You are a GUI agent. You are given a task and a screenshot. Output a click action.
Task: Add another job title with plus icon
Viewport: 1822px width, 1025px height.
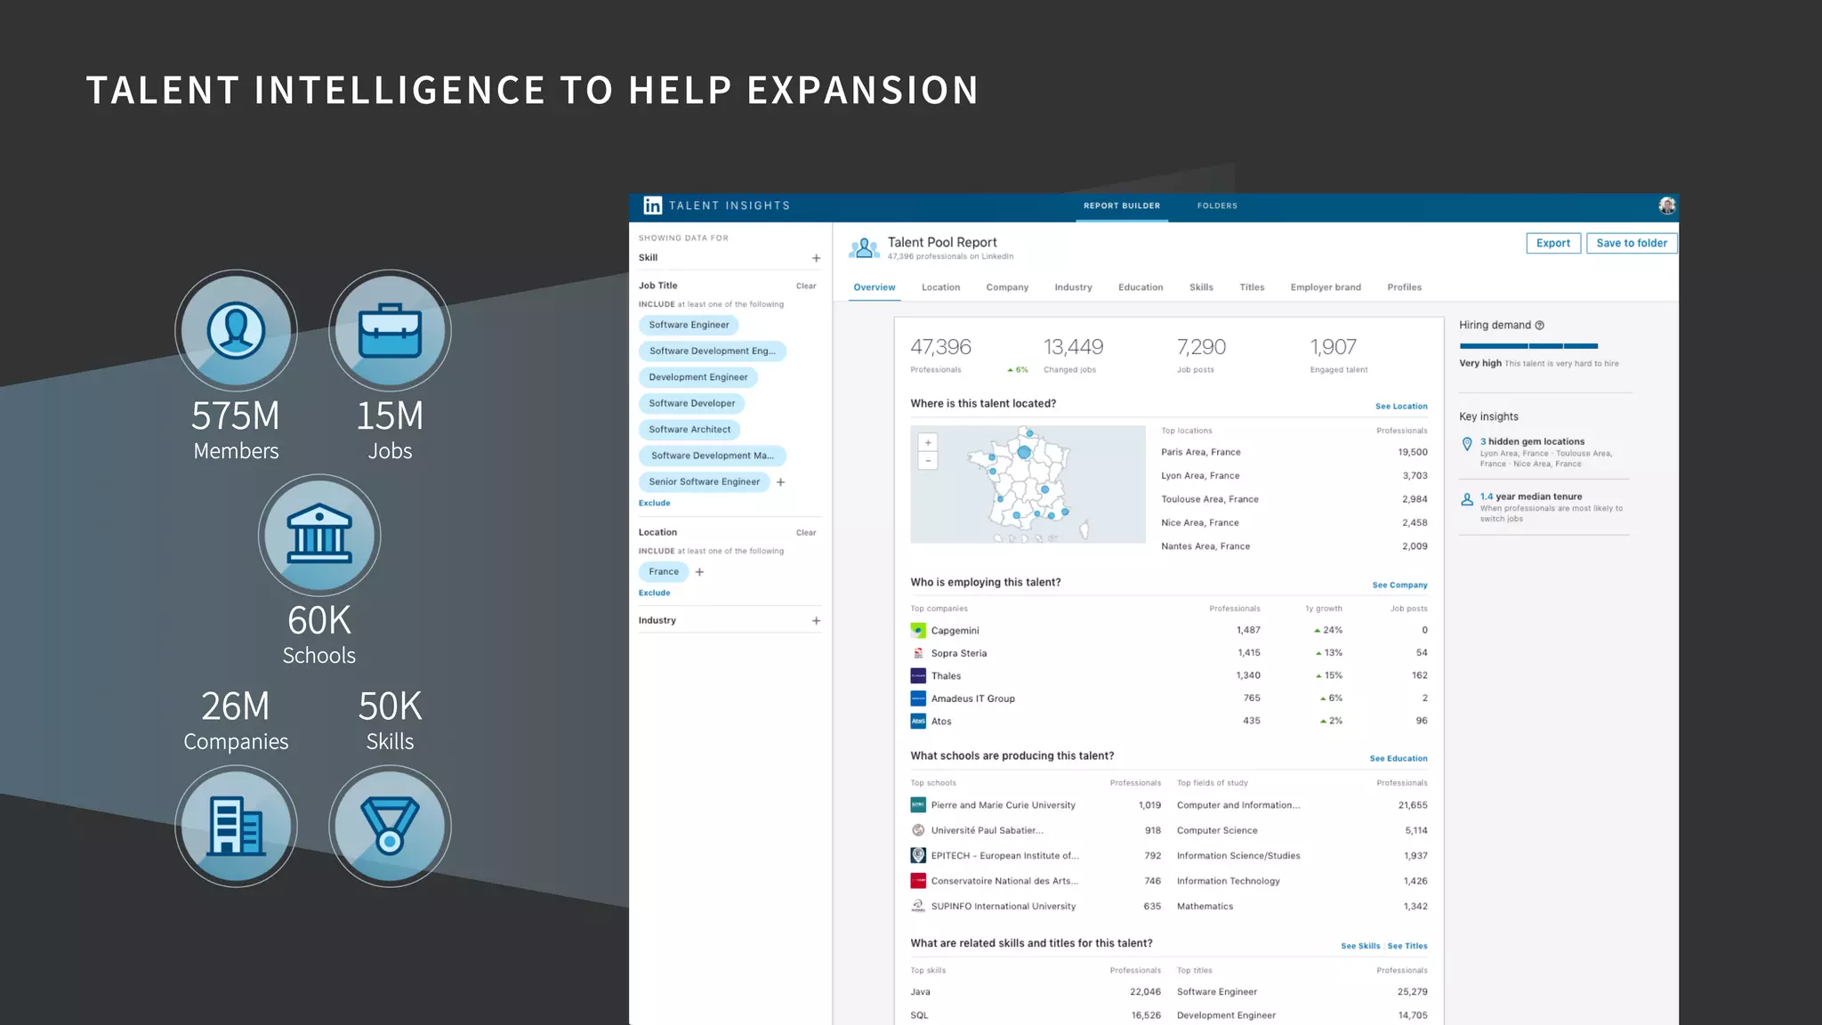point(780,482)
